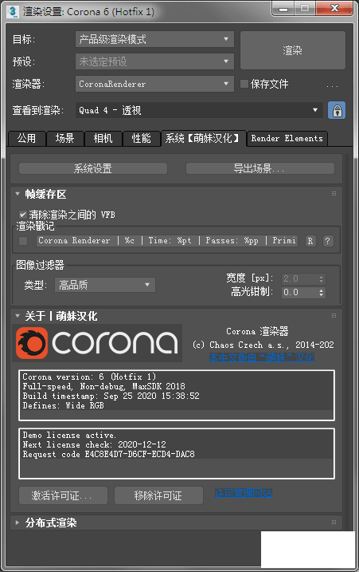Click the large 渲染 render button
359x572 pixels.
click(x=293, y=50)
